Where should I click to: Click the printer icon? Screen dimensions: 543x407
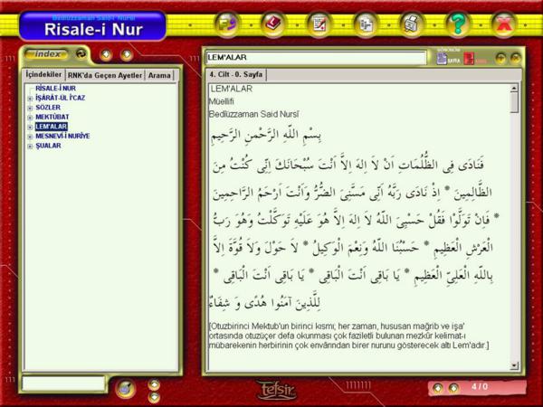click(x=412, y=24)
